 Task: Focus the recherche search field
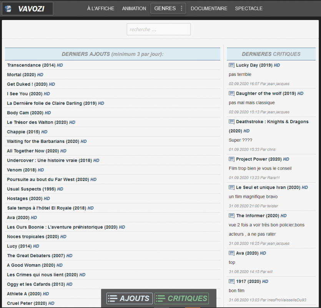click(x=159, y=29)
